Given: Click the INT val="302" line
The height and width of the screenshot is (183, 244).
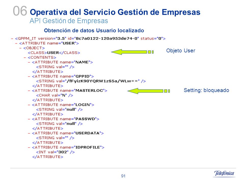Looking at the screenshot, I should click(x=55, y=152).
